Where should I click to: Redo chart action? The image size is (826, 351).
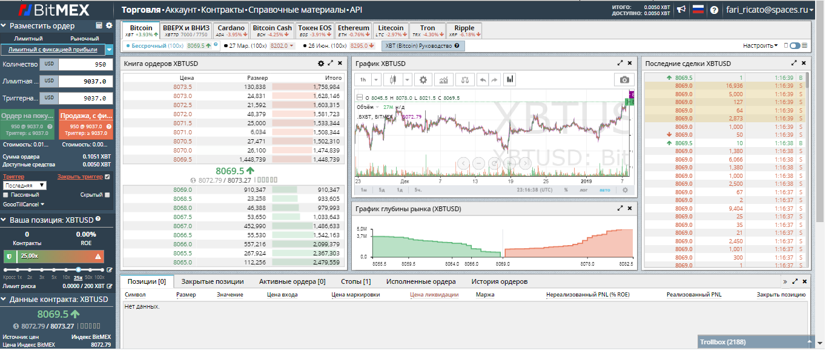pos(494,79)
